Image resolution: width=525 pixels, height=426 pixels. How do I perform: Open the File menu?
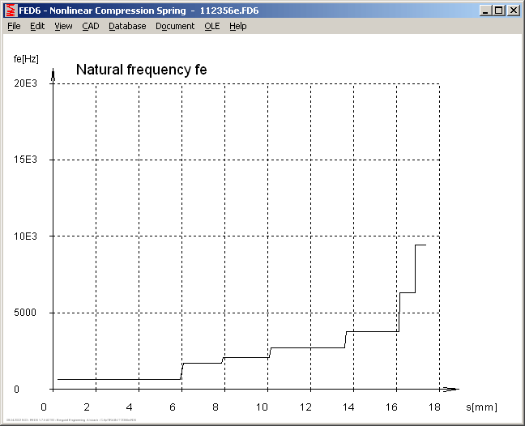coord(14,26)
